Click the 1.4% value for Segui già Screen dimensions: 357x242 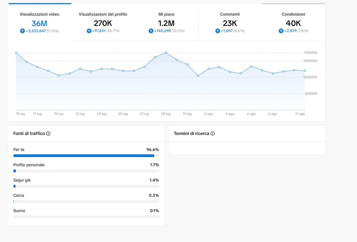coord(154,180)
